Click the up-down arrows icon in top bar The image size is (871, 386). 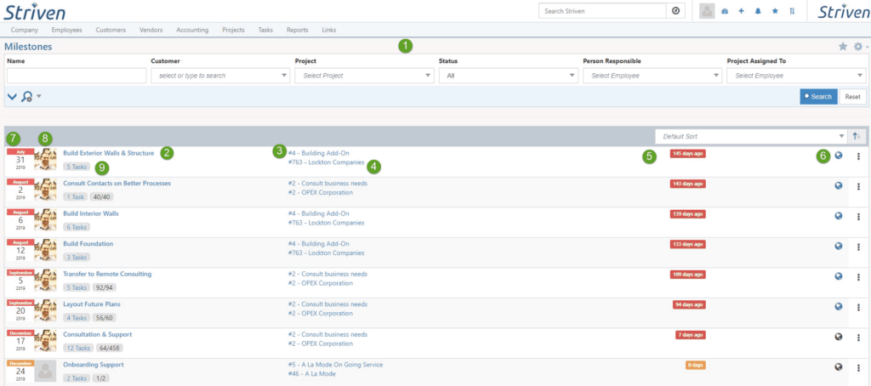click(792, 11)
